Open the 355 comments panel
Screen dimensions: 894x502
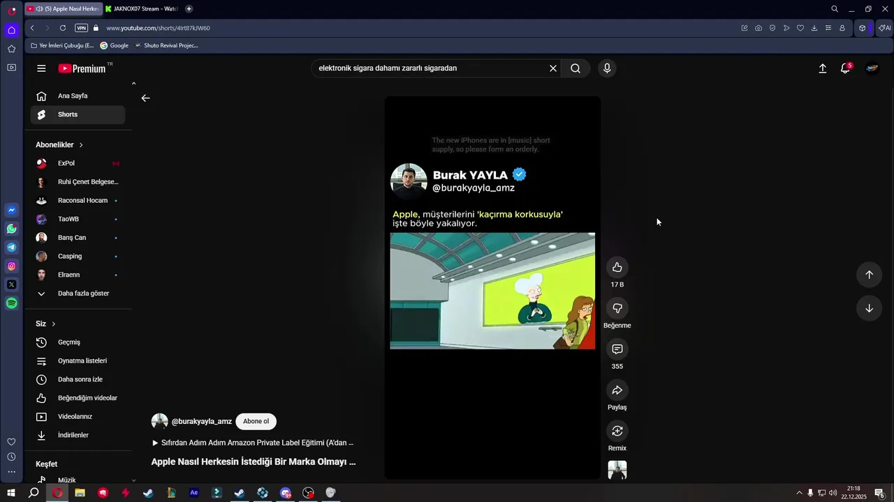coord(617,349)
